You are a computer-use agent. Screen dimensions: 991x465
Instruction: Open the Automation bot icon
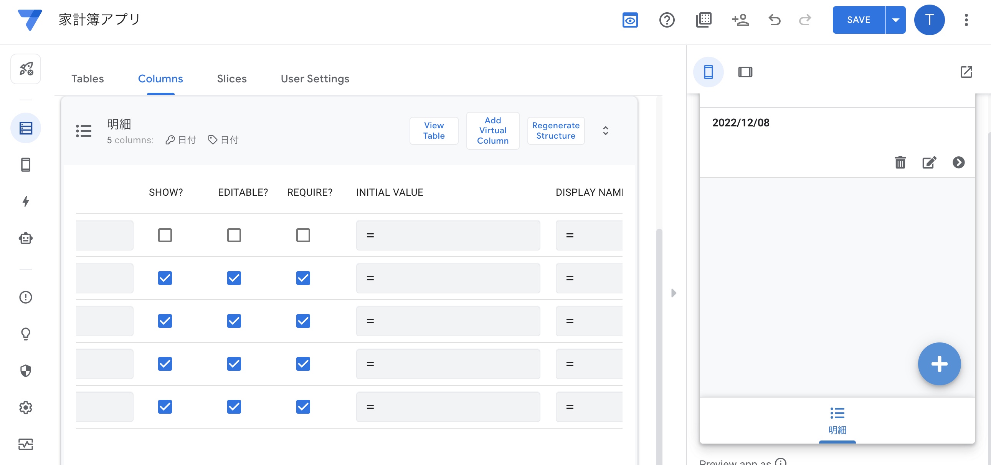pos(25,238)
